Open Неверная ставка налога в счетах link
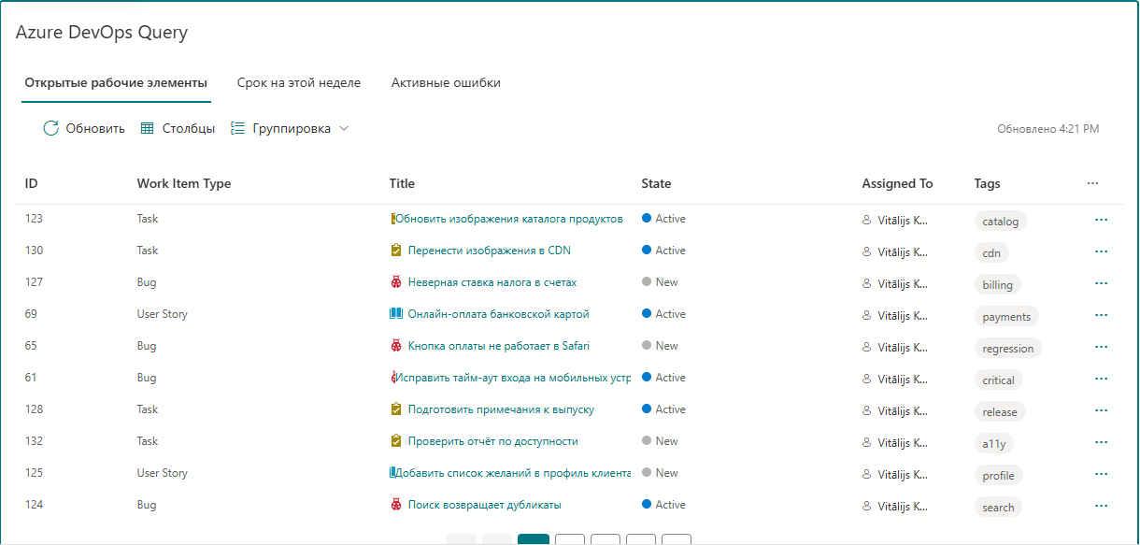Viewport: 1140px width, 545px height. [x=492, y=282]
